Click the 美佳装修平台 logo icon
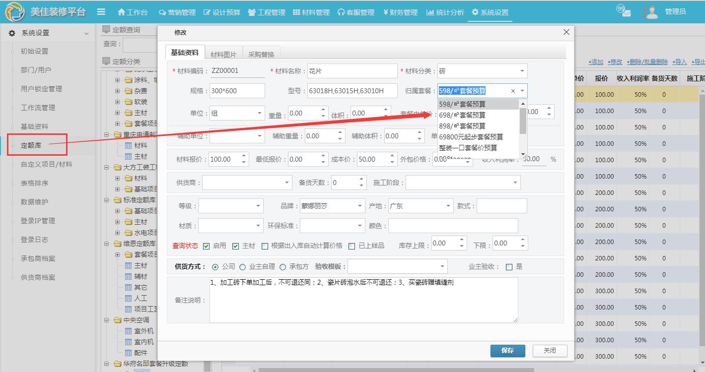This screenshot has width=705, height=372. click(x=15, y=12)
